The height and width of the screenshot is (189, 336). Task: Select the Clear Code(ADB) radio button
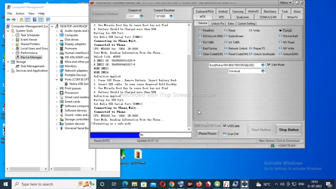(200, 54)
